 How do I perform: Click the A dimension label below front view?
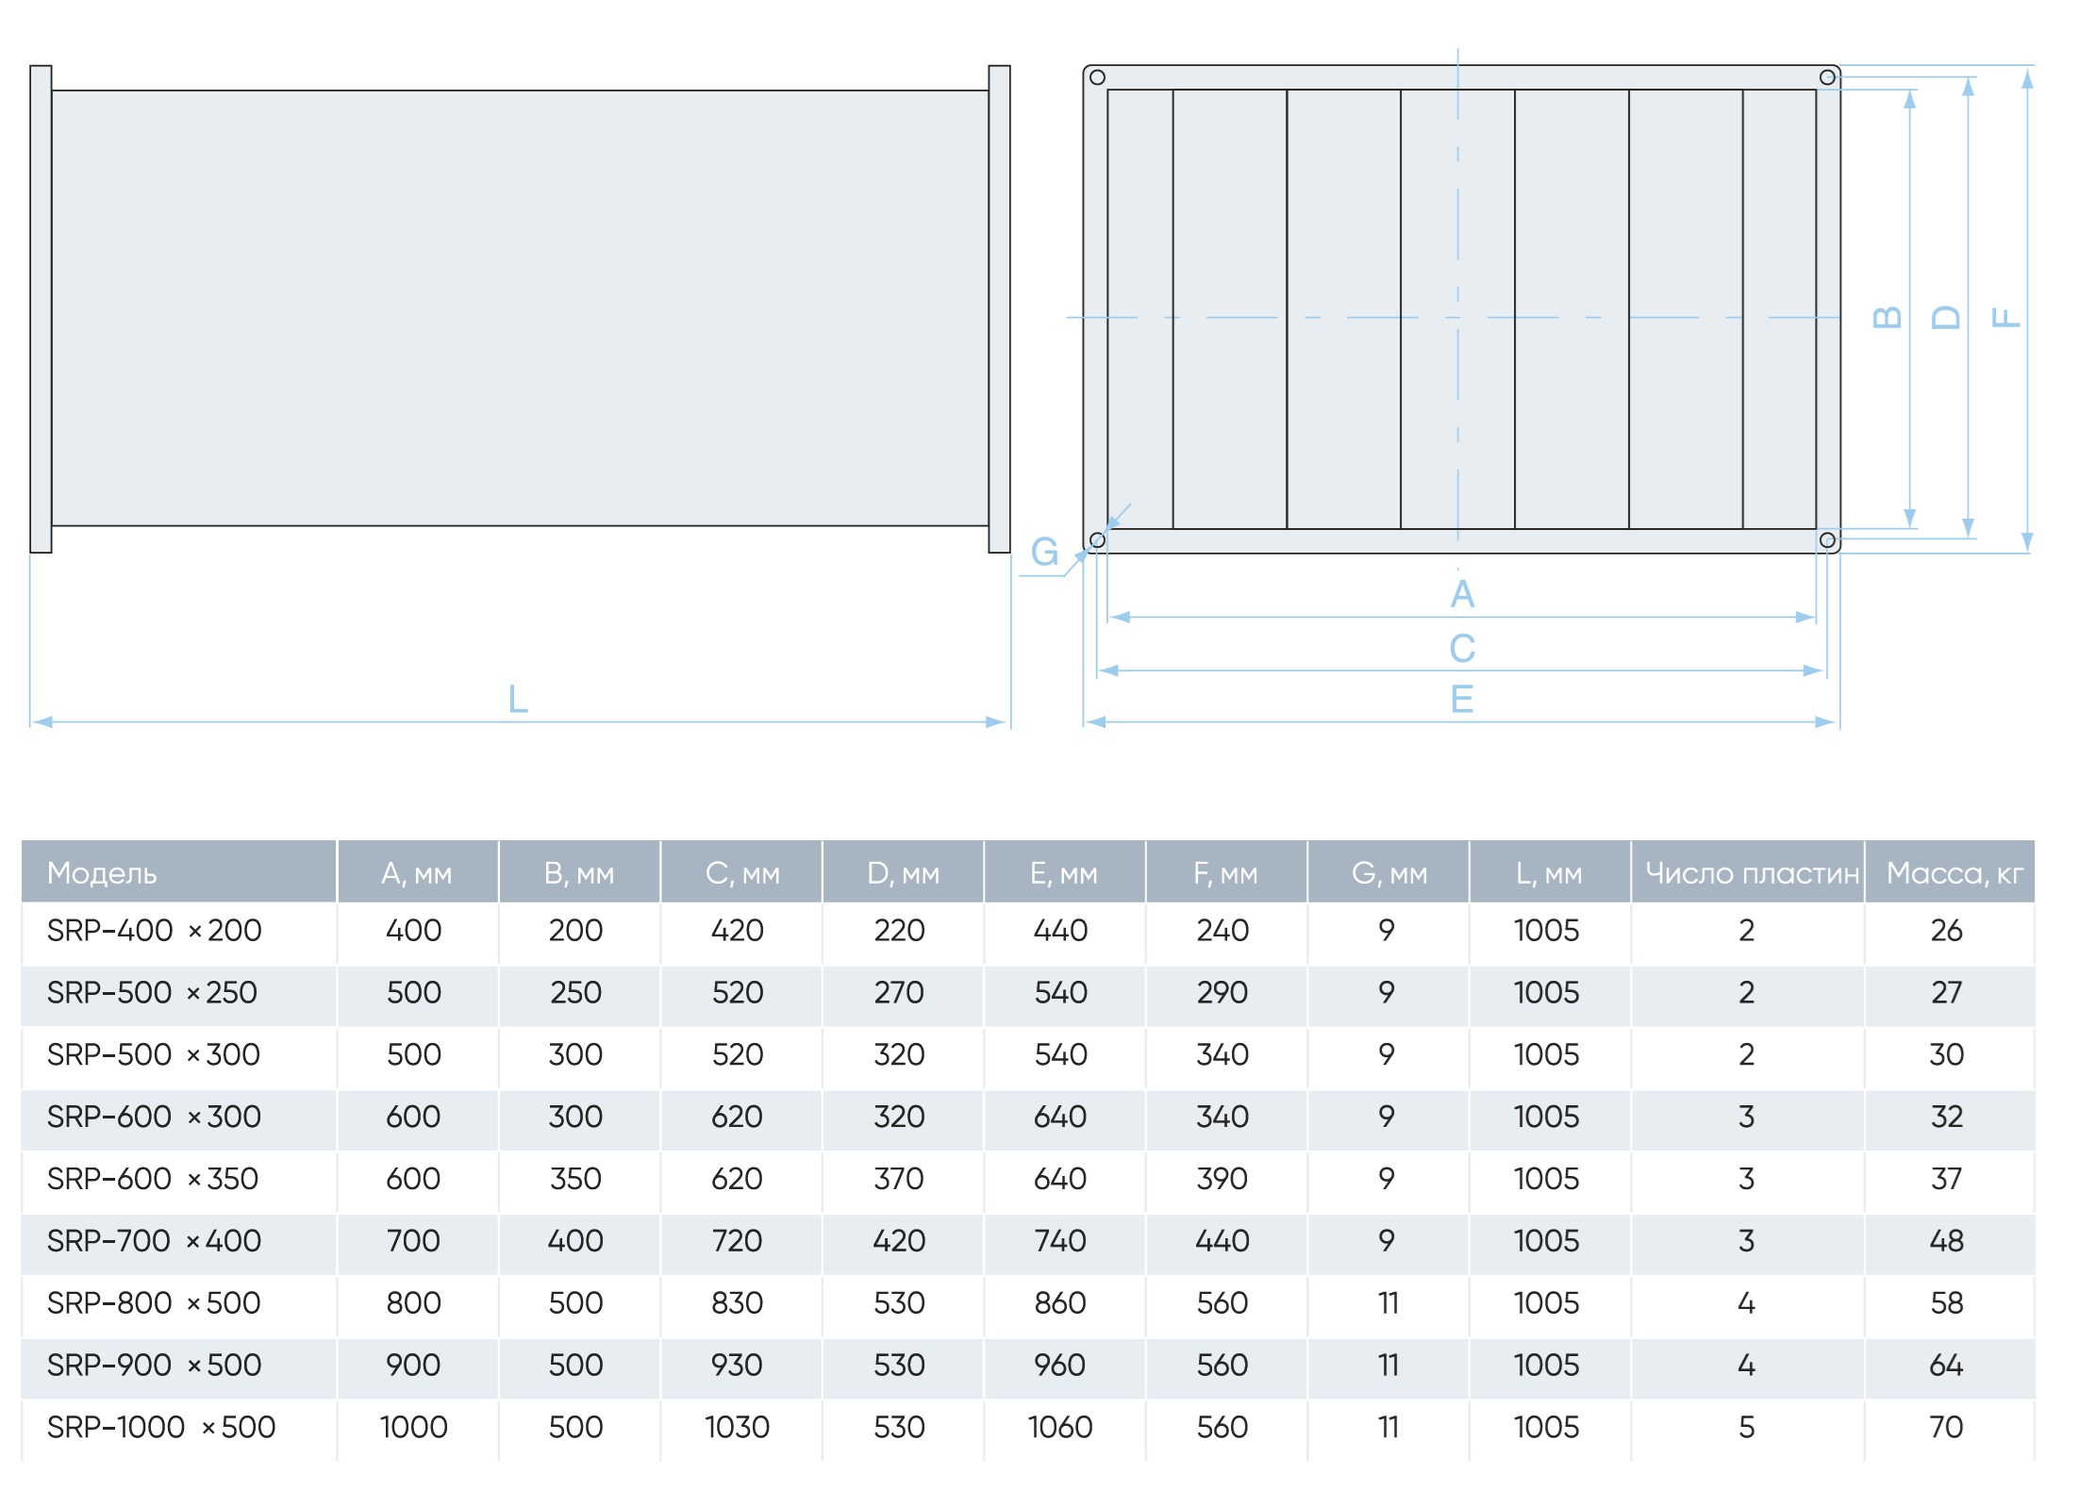1462,594
